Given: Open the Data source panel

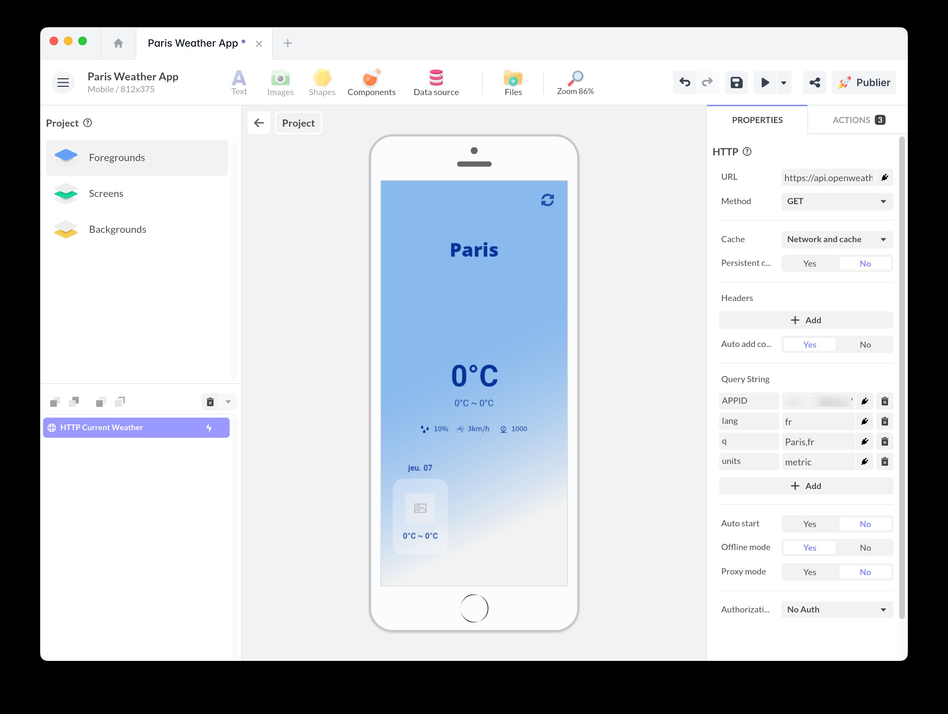Looking at the screenshot, I should 436,82.
